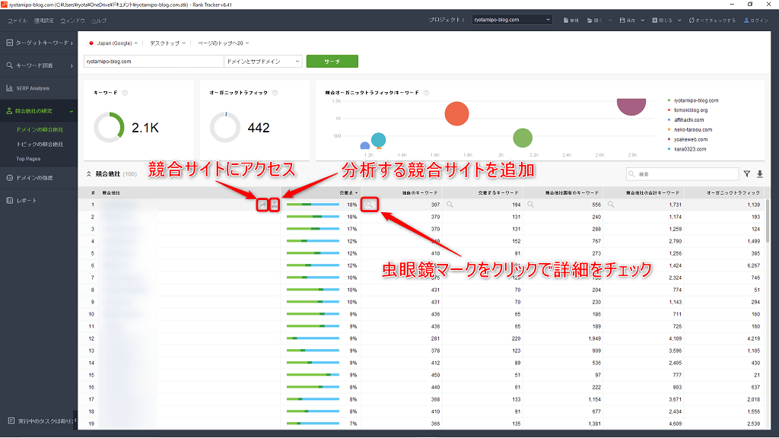Collapse the 競合他社 table section
Image resolution: width=779 pixels, height=438 pixels.
[88, 174]
